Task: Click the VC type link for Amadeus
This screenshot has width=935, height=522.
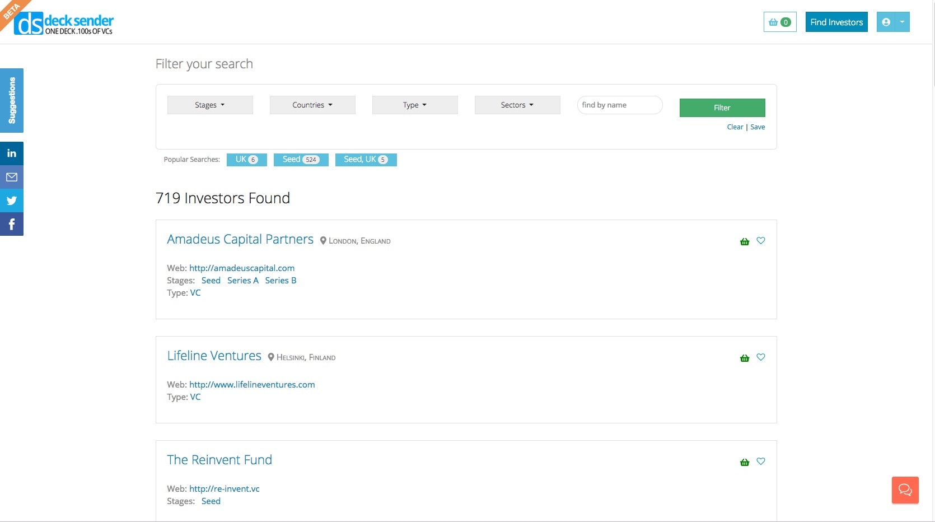Action: [x=195, y=293]
